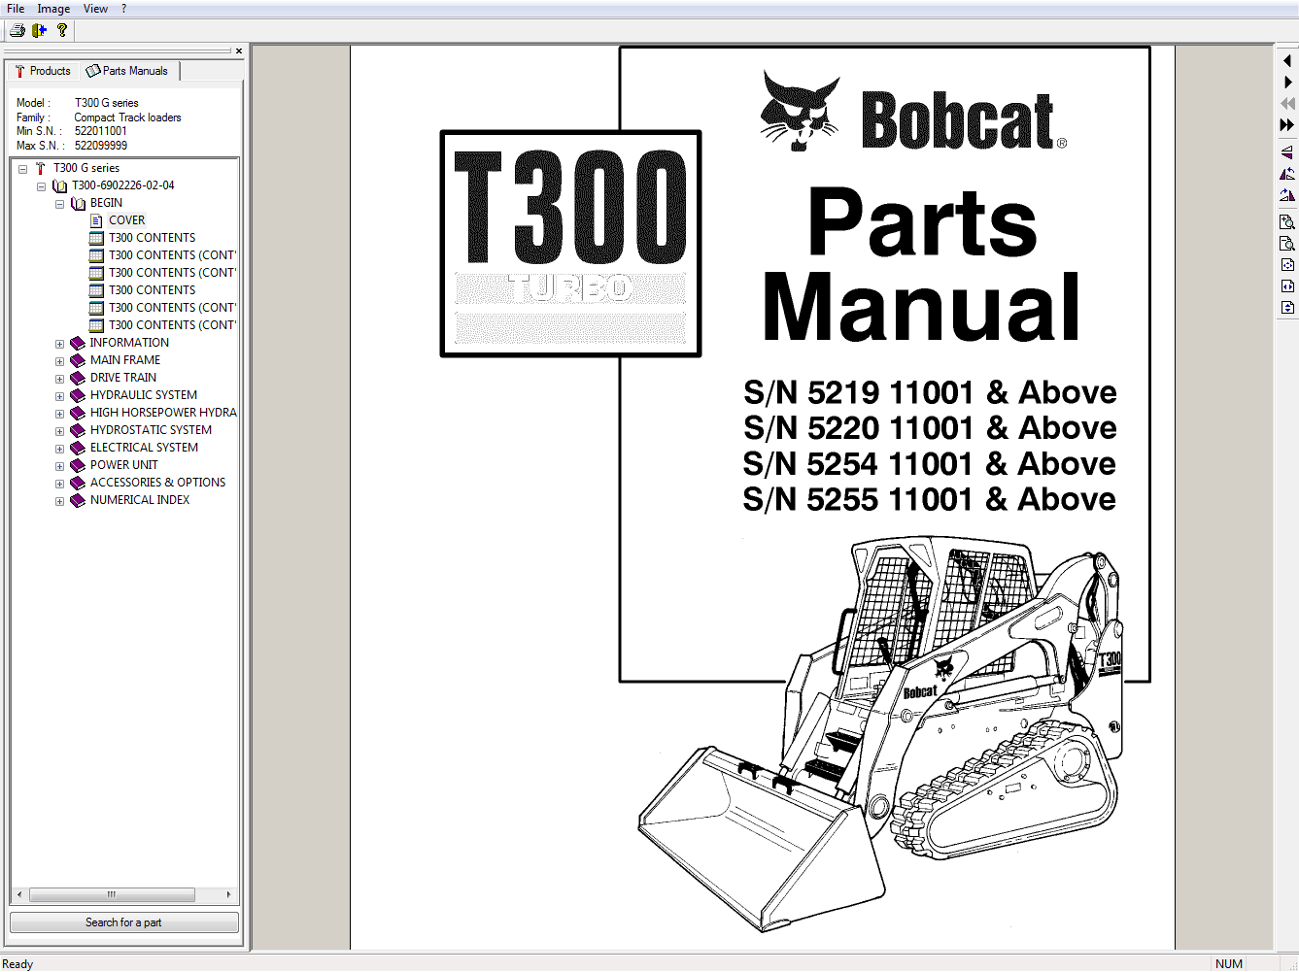
Task: Expand the HYDROSTATIC SYSTEM section
Action: click(x=59, y=431)
